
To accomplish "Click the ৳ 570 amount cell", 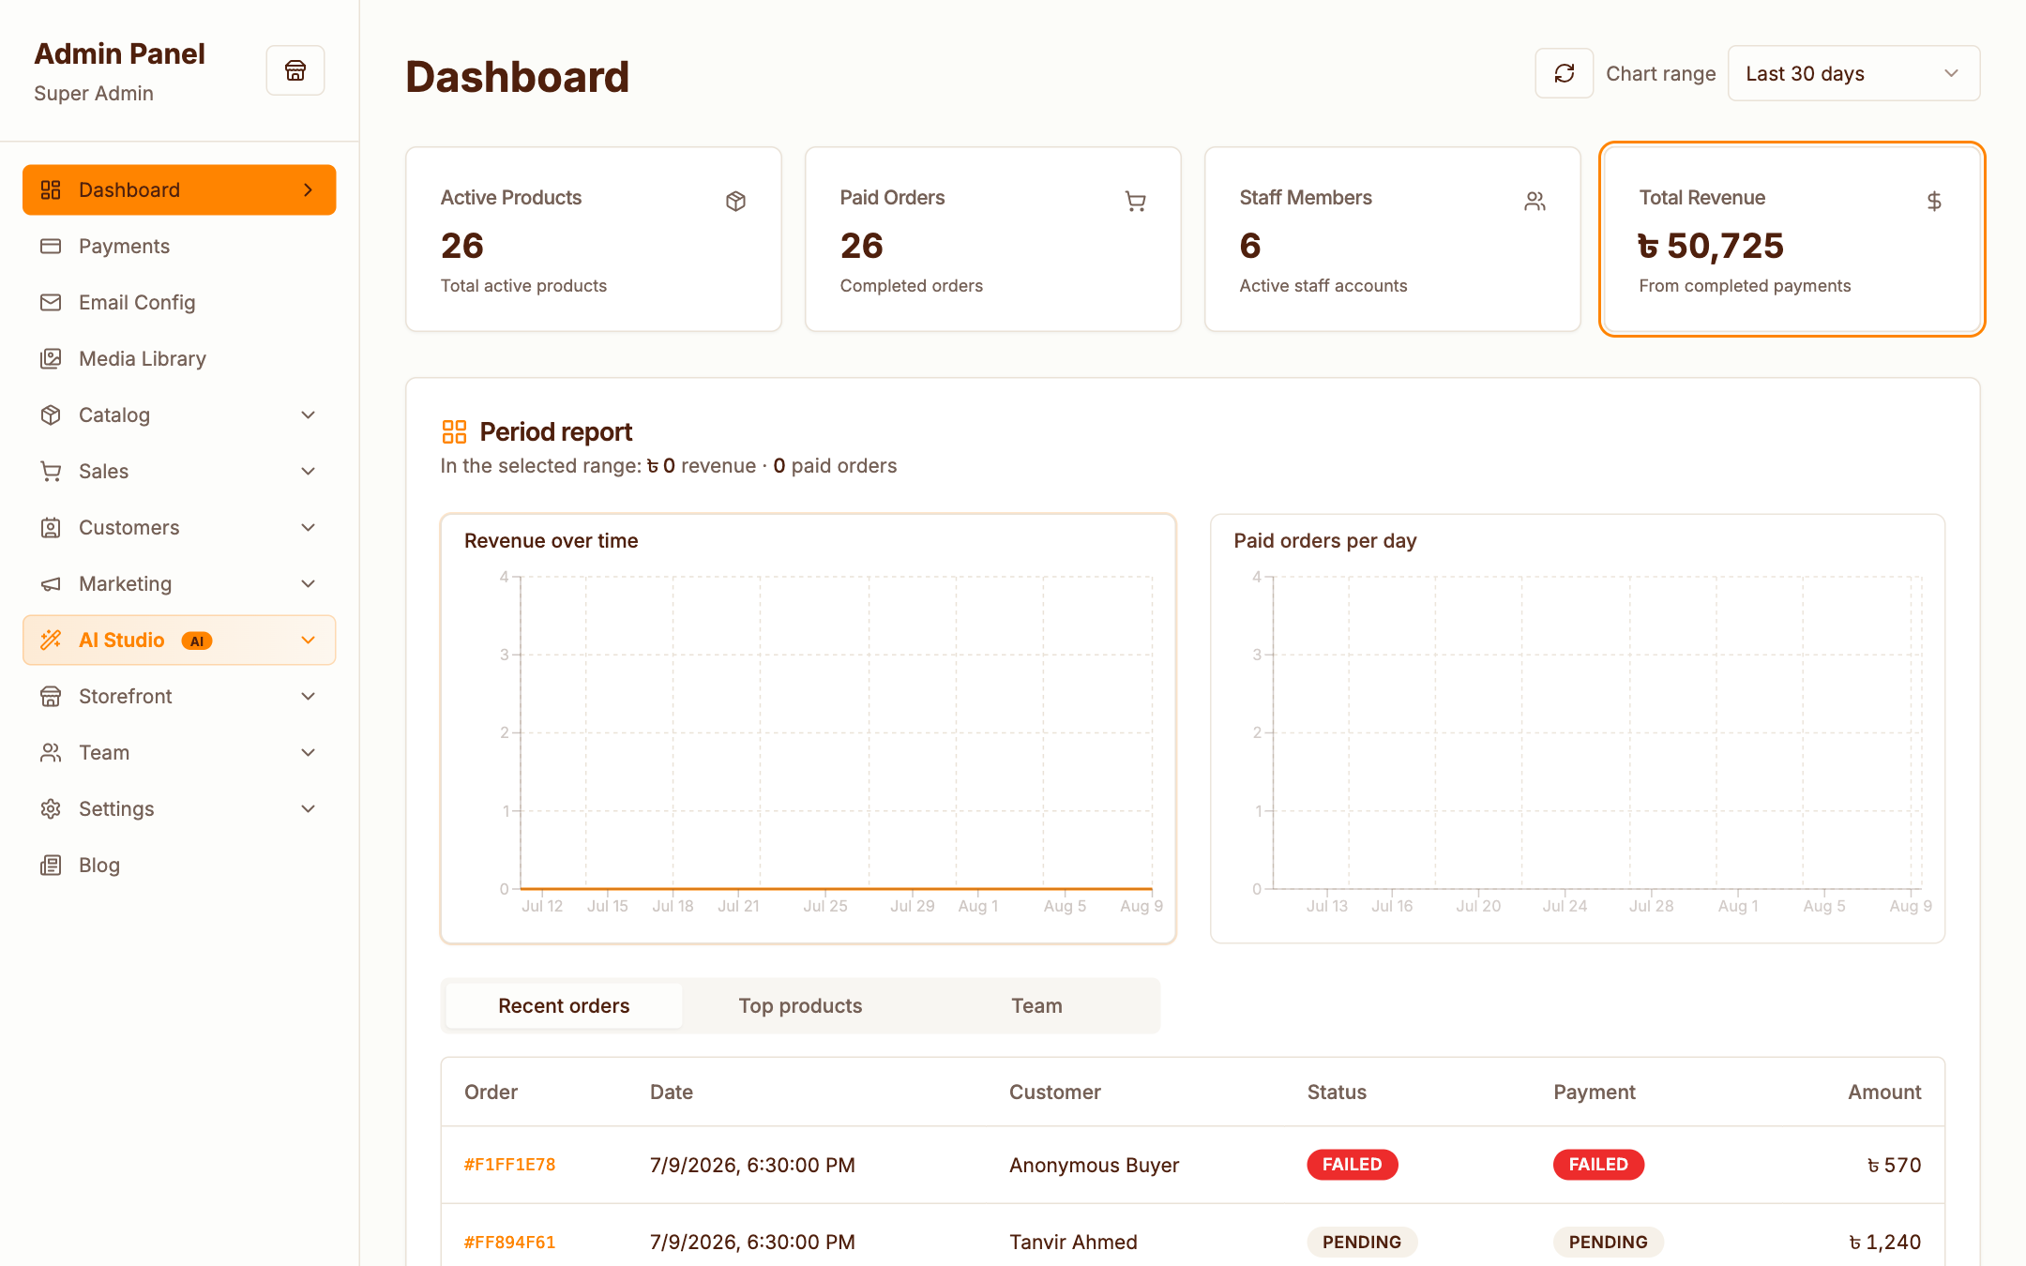I will [x=1894, y=1165].
